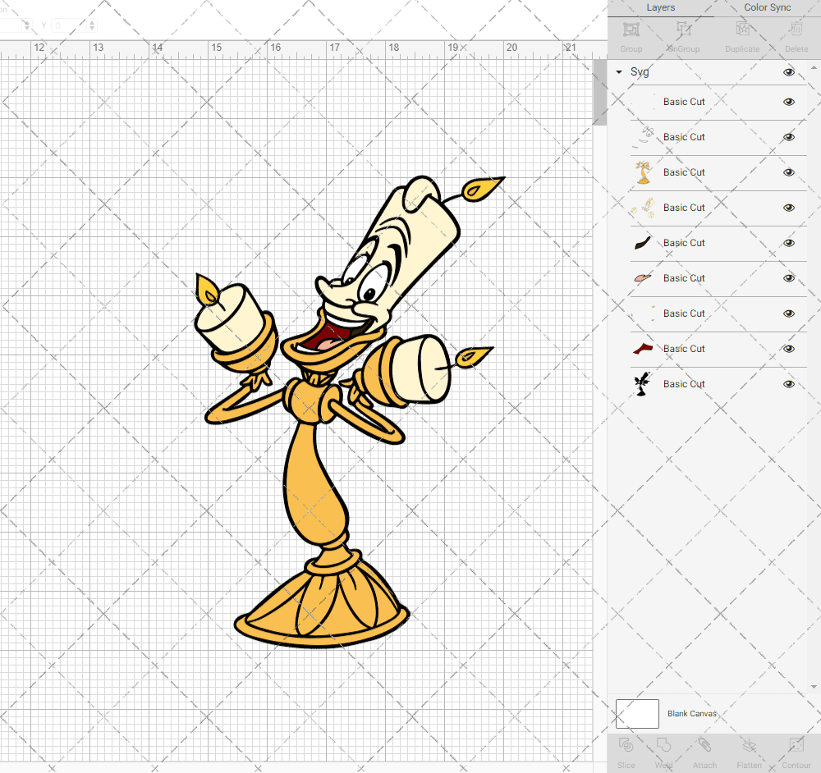Click the UnGroup icon
The width and height of the screenshot is (821, 773).
[x=683, y=30]
